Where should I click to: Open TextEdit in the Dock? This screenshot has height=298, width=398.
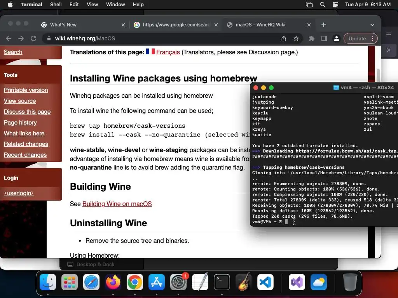point(200,282)
